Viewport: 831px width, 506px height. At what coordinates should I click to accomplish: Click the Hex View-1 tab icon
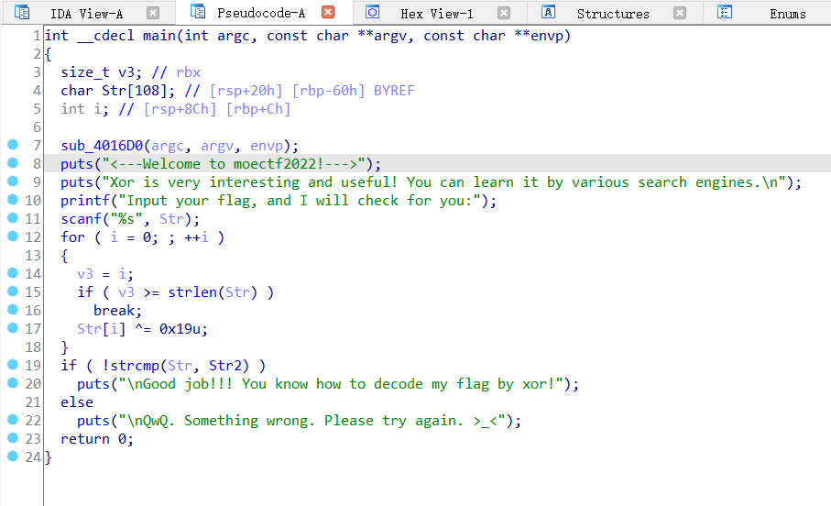point(372,13)
